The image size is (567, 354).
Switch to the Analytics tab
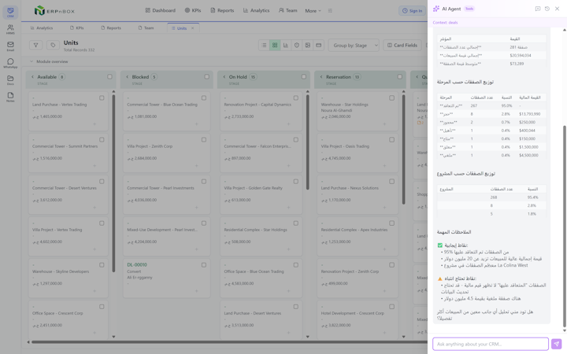point(42,28)
